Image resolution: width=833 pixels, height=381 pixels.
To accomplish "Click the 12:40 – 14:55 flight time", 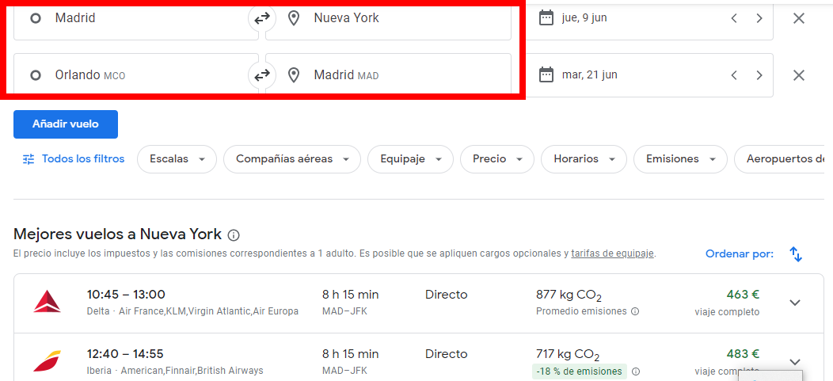I will 125,354.
